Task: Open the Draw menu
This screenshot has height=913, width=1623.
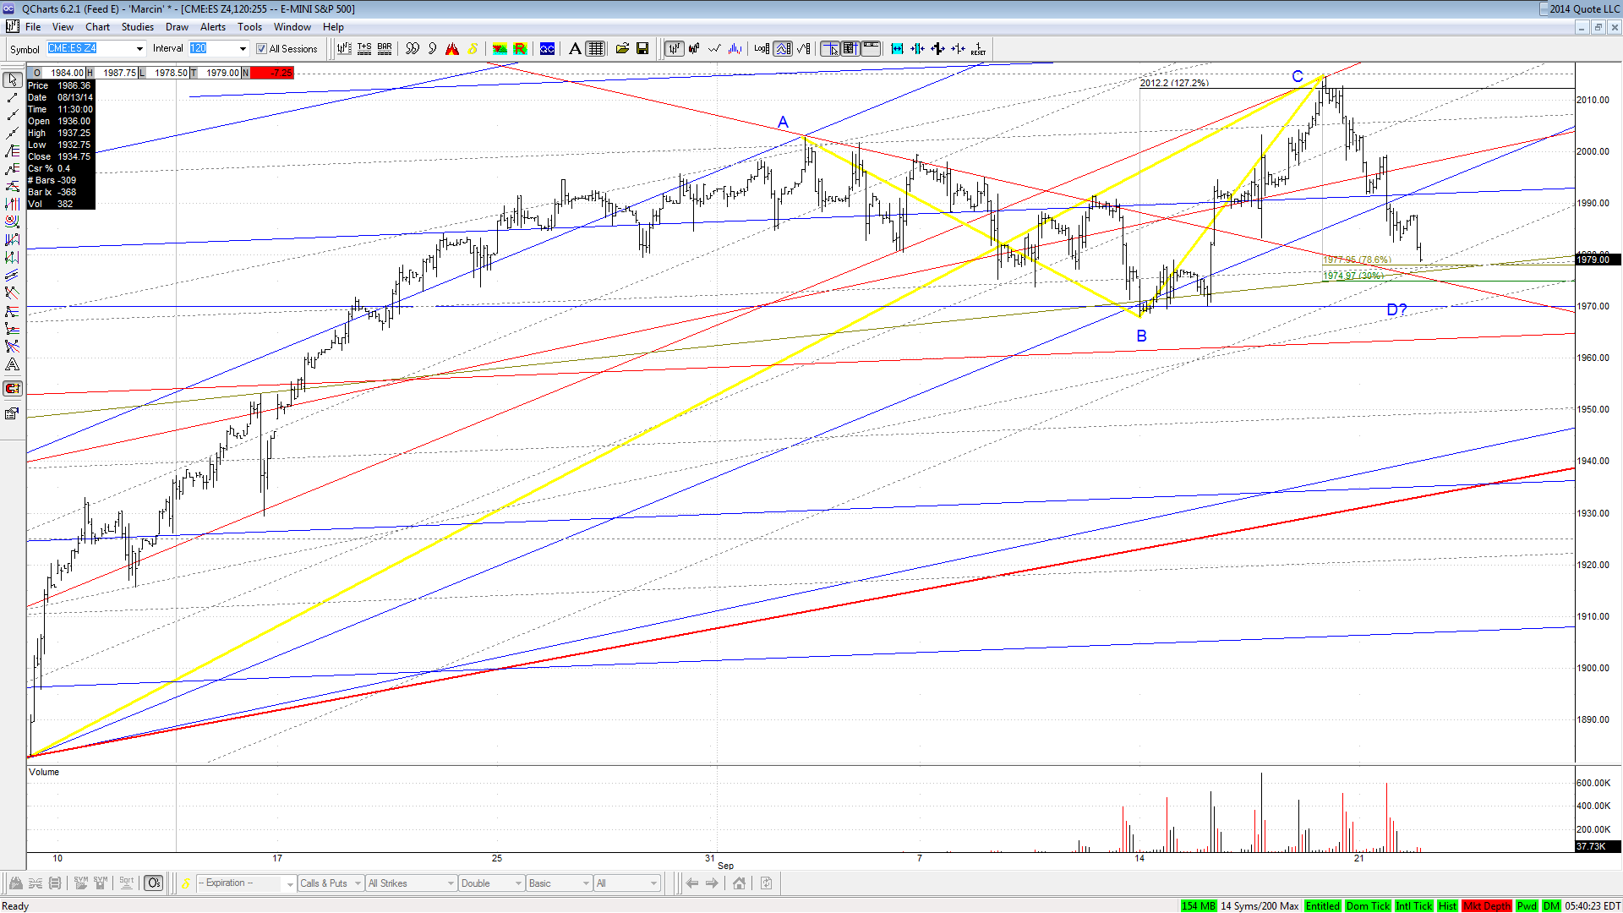Action: point(177,27)
